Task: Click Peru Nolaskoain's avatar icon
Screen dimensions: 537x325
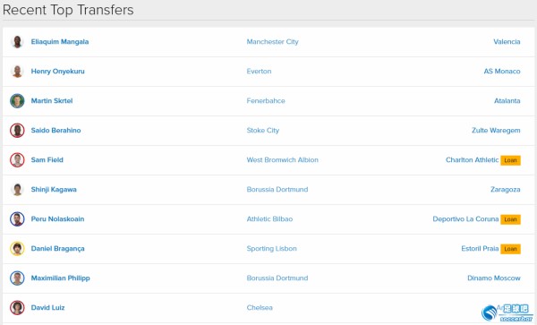Action: tap(17, 218)
